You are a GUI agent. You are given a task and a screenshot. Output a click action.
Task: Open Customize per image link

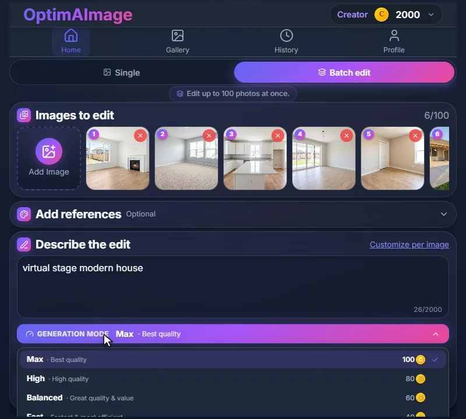(409, 244)
